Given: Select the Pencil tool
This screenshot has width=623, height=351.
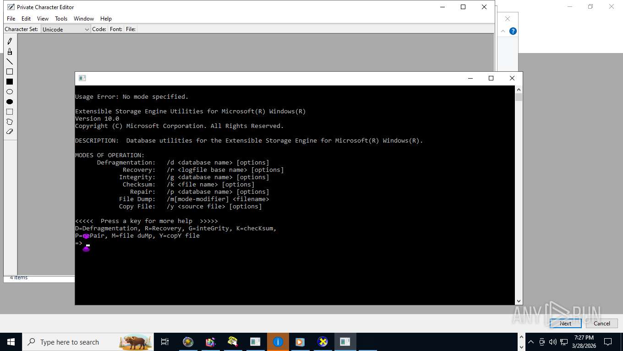Looking at the screenshot, I should (10, 41).
